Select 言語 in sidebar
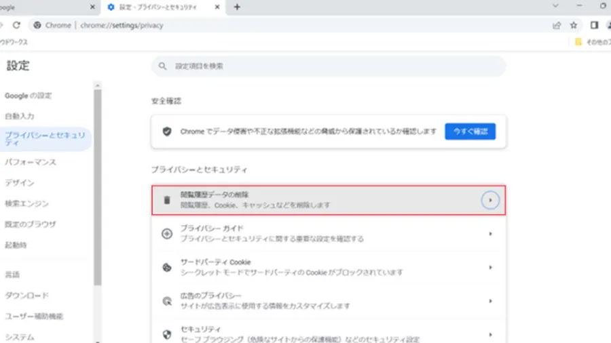 pos(12,275)
